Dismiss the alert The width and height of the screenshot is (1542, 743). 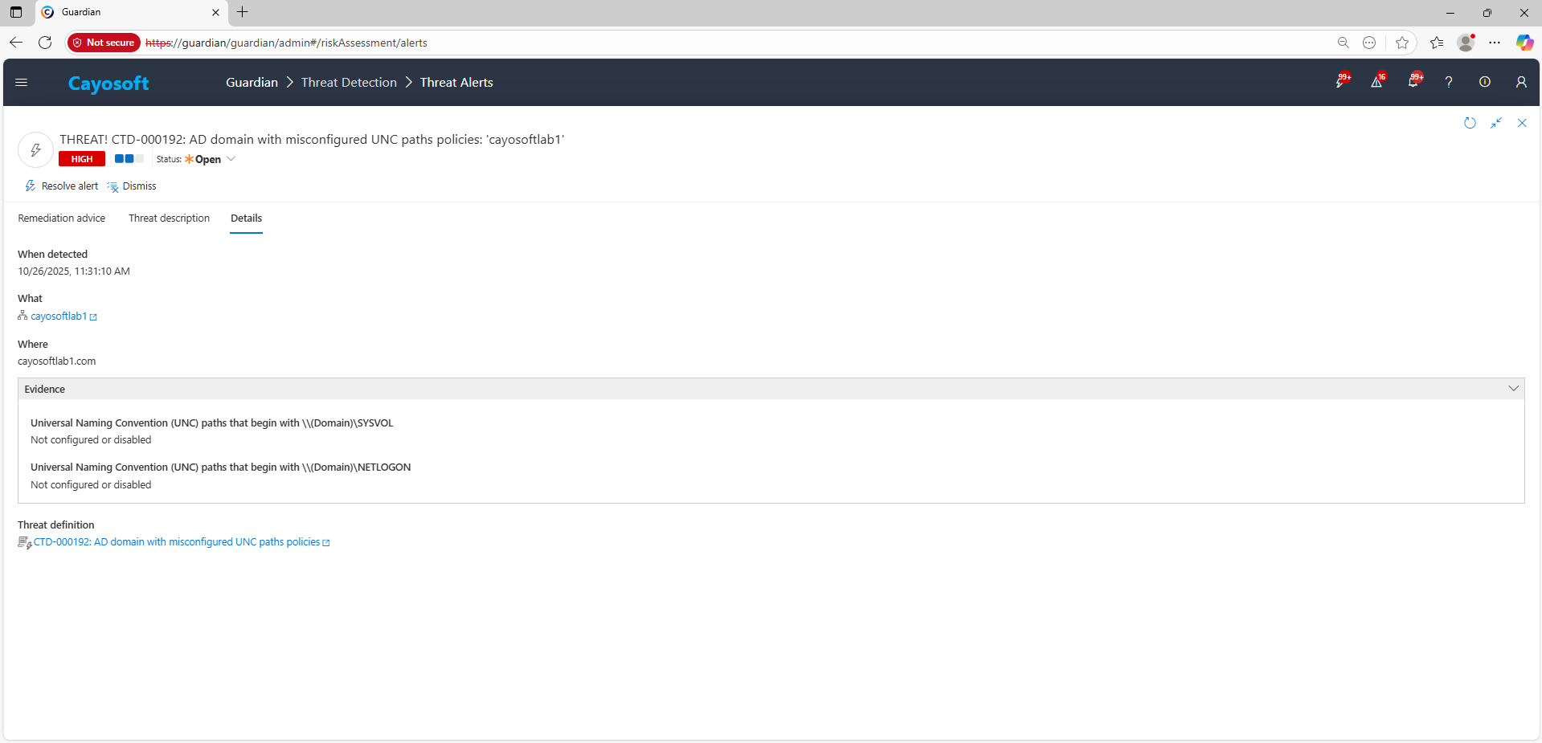click(132, 186)
